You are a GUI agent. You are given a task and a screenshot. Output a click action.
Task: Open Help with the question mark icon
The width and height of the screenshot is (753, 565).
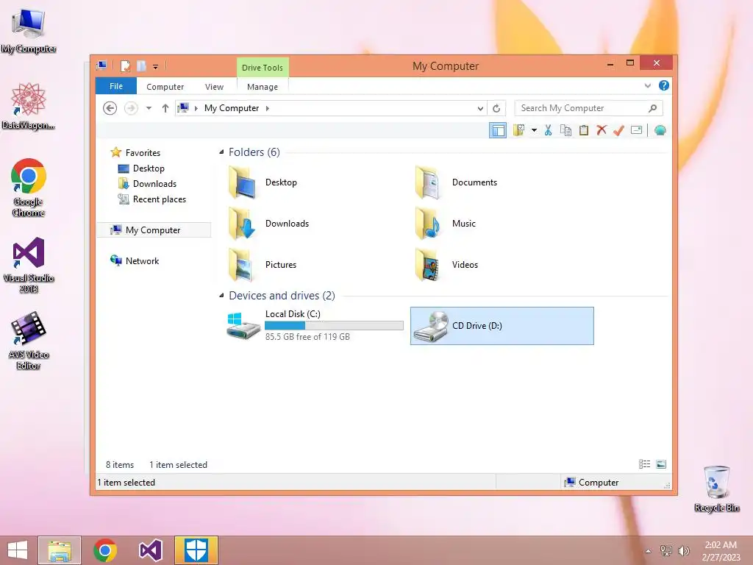[x=664, y=85]
